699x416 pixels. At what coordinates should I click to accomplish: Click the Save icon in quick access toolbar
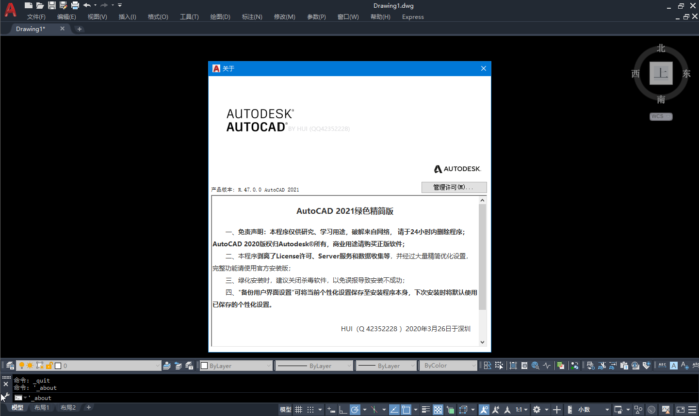point(51,5)
